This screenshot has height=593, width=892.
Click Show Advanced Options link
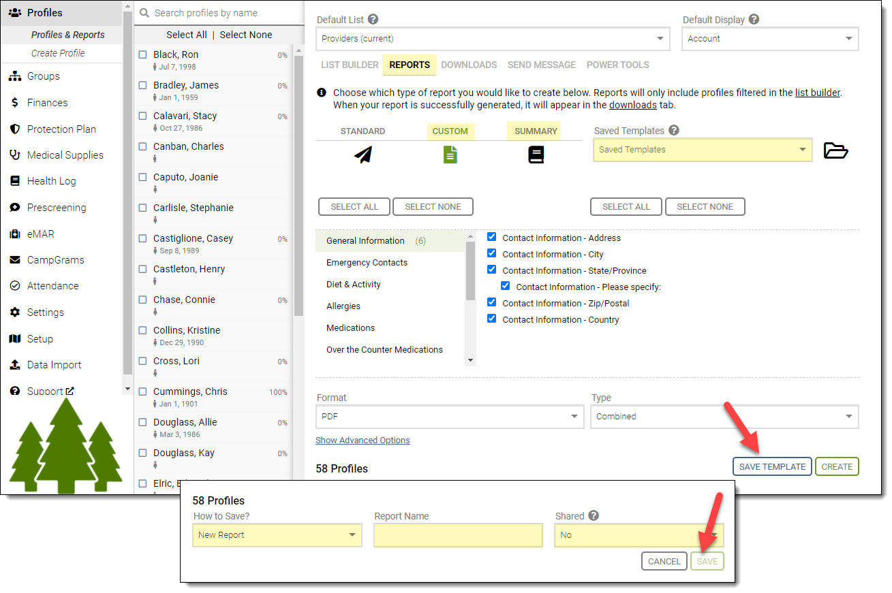pyautogui.click(x=363, y=440)
